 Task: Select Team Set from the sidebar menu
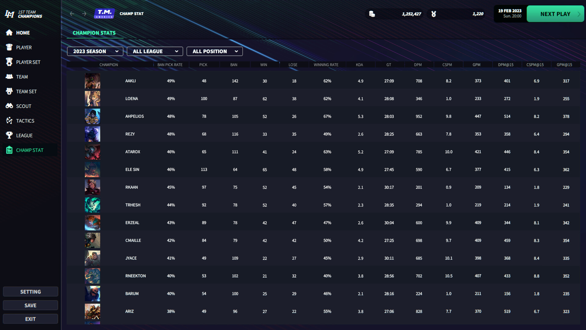point(9,91)
